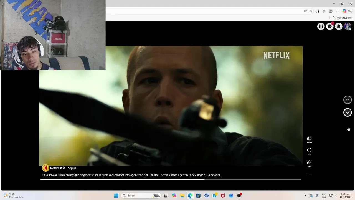Open Microsoft Store from the taskbar
355x200 pixels.
coord(198,196)
